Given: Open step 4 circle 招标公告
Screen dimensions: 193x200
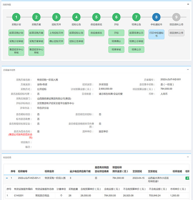Looking at the screenshot, I should (76, 17).
